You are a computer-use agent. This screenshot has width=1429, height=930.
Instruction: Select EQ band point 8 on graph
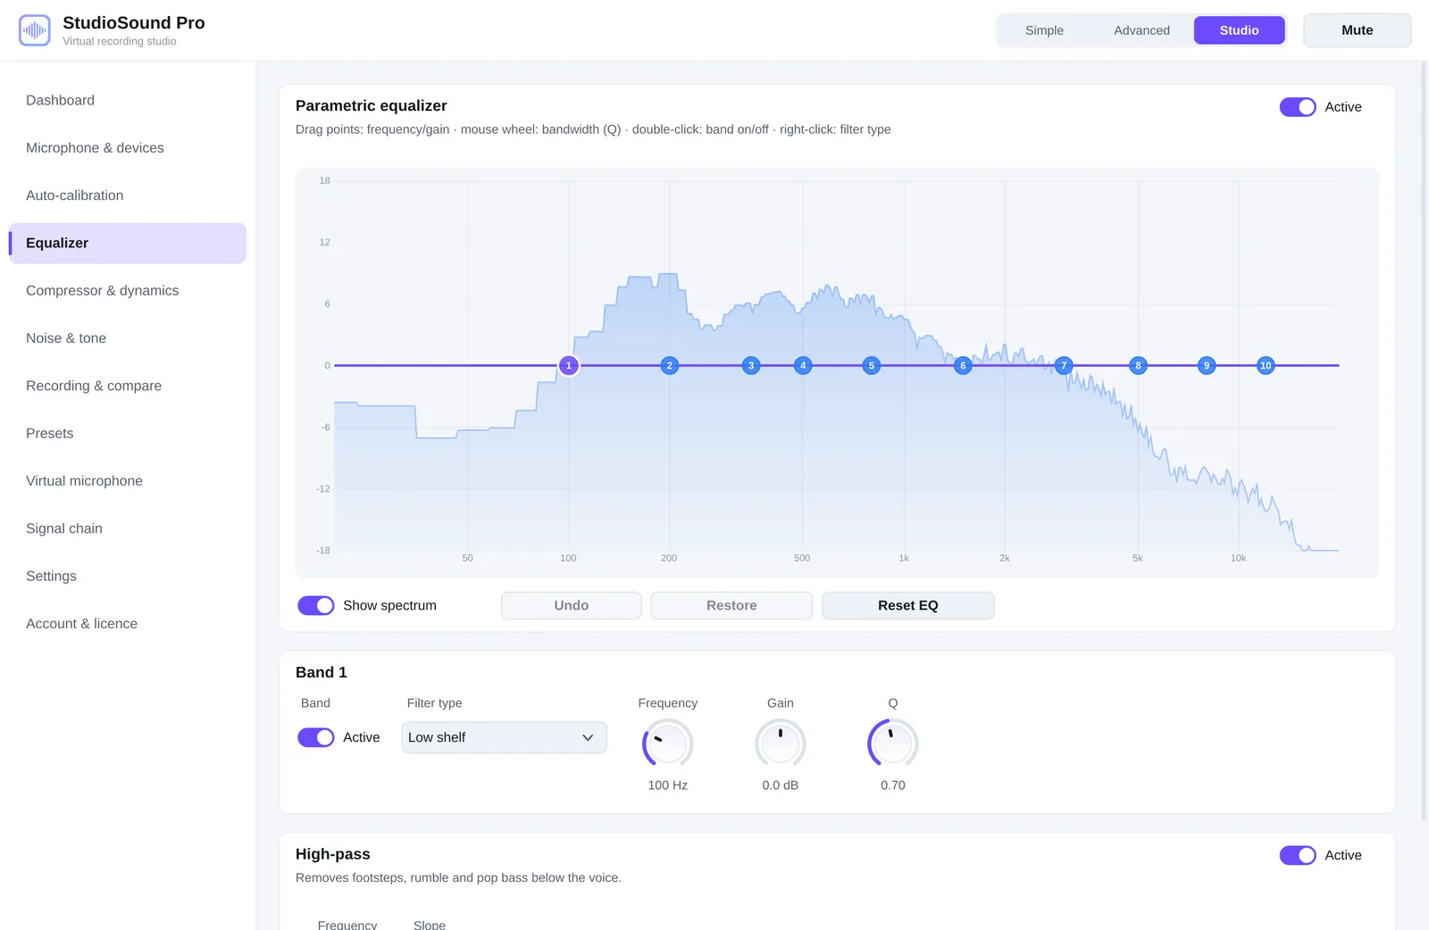(1138, 366)
